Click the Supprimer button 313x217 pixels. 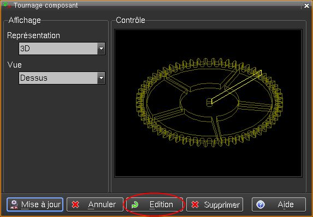coord(215,204)
